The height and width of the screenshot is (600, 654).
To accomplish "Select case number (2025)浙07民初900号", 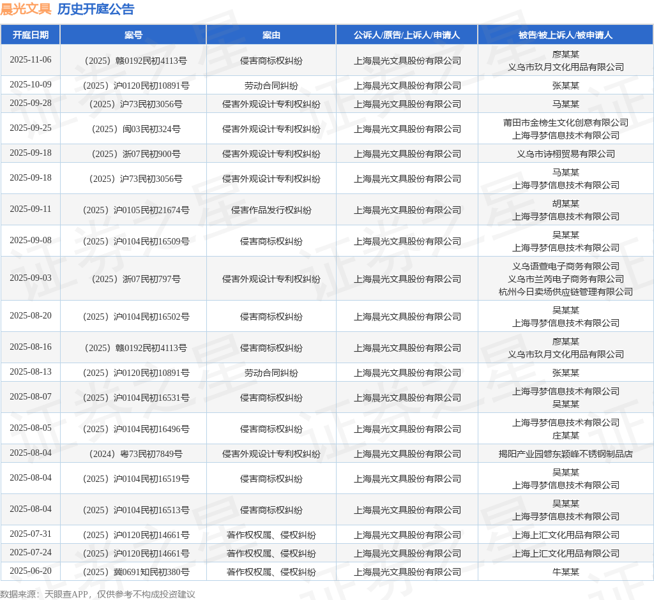I will coord(136,154).
